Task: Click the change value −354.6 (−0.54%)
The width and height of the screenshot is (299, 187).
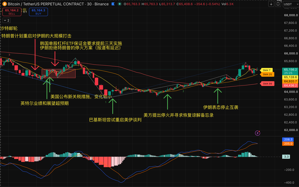Action: (x=207, y=4)
